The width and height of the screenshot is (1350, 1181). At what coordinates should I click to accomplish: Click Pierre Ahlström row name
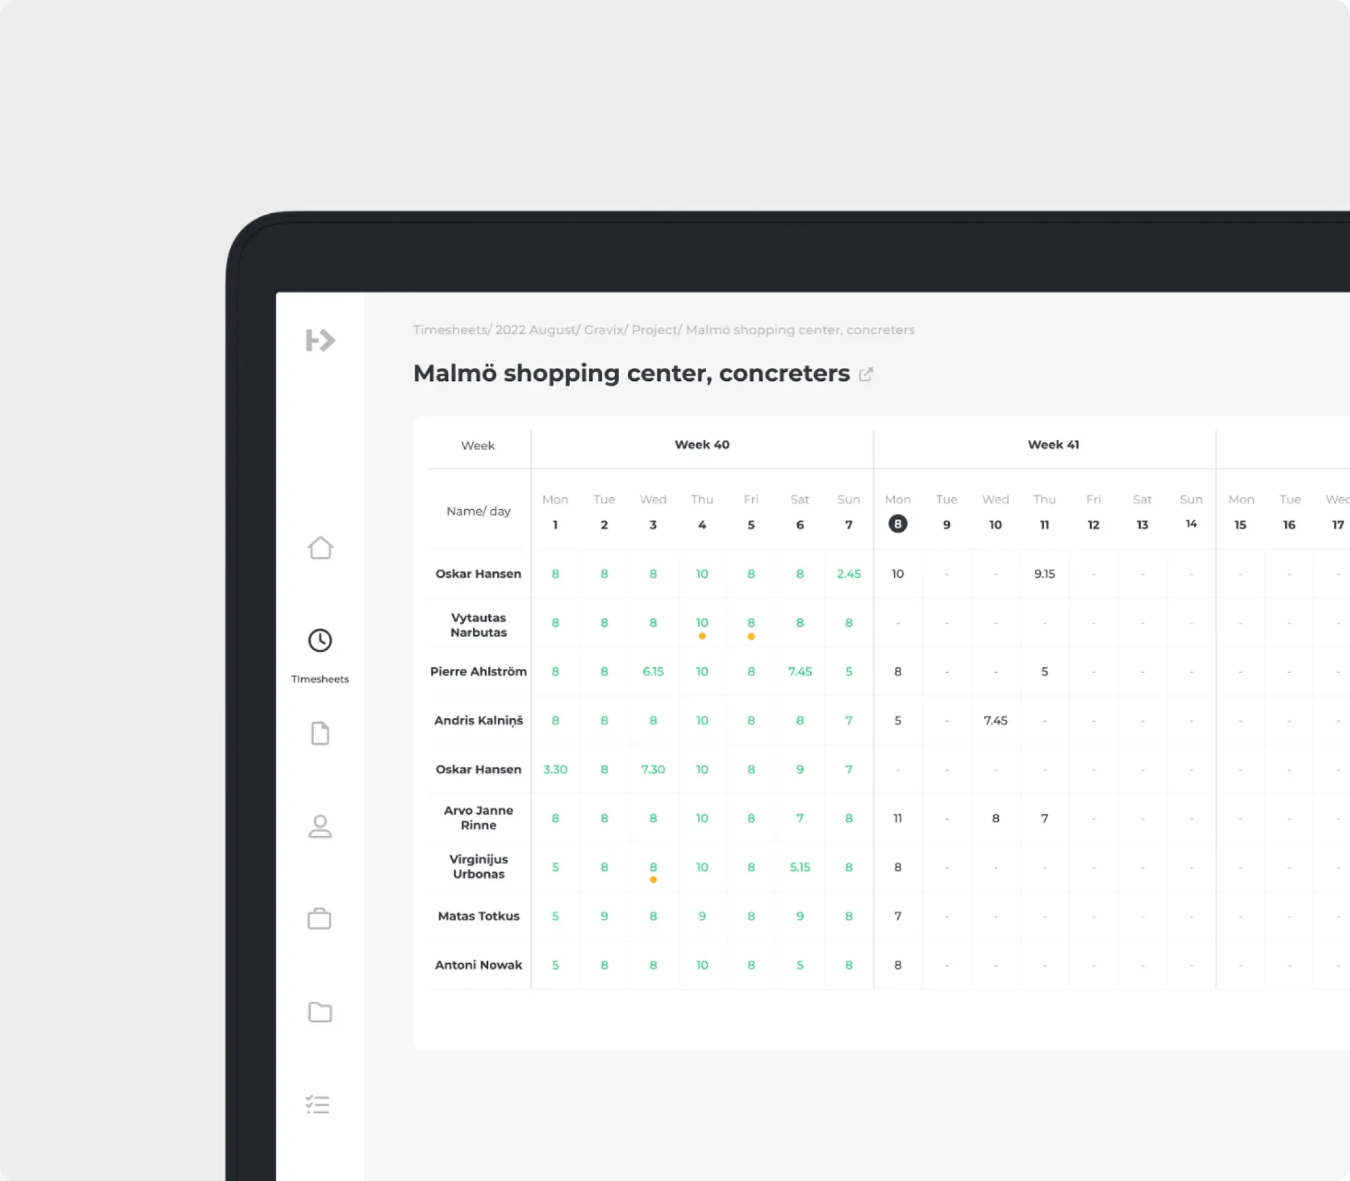click(x=478, y=672)
